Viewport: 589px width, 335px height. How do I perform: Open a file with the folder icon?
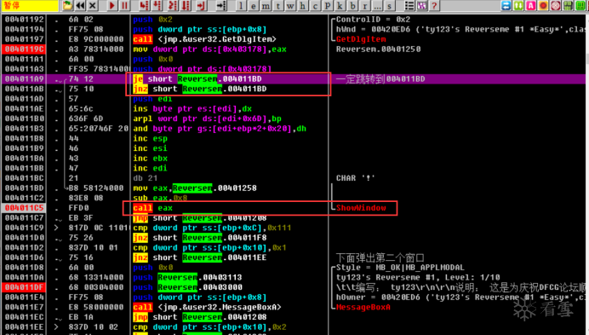pyautogui.click(x=67, y=6)
